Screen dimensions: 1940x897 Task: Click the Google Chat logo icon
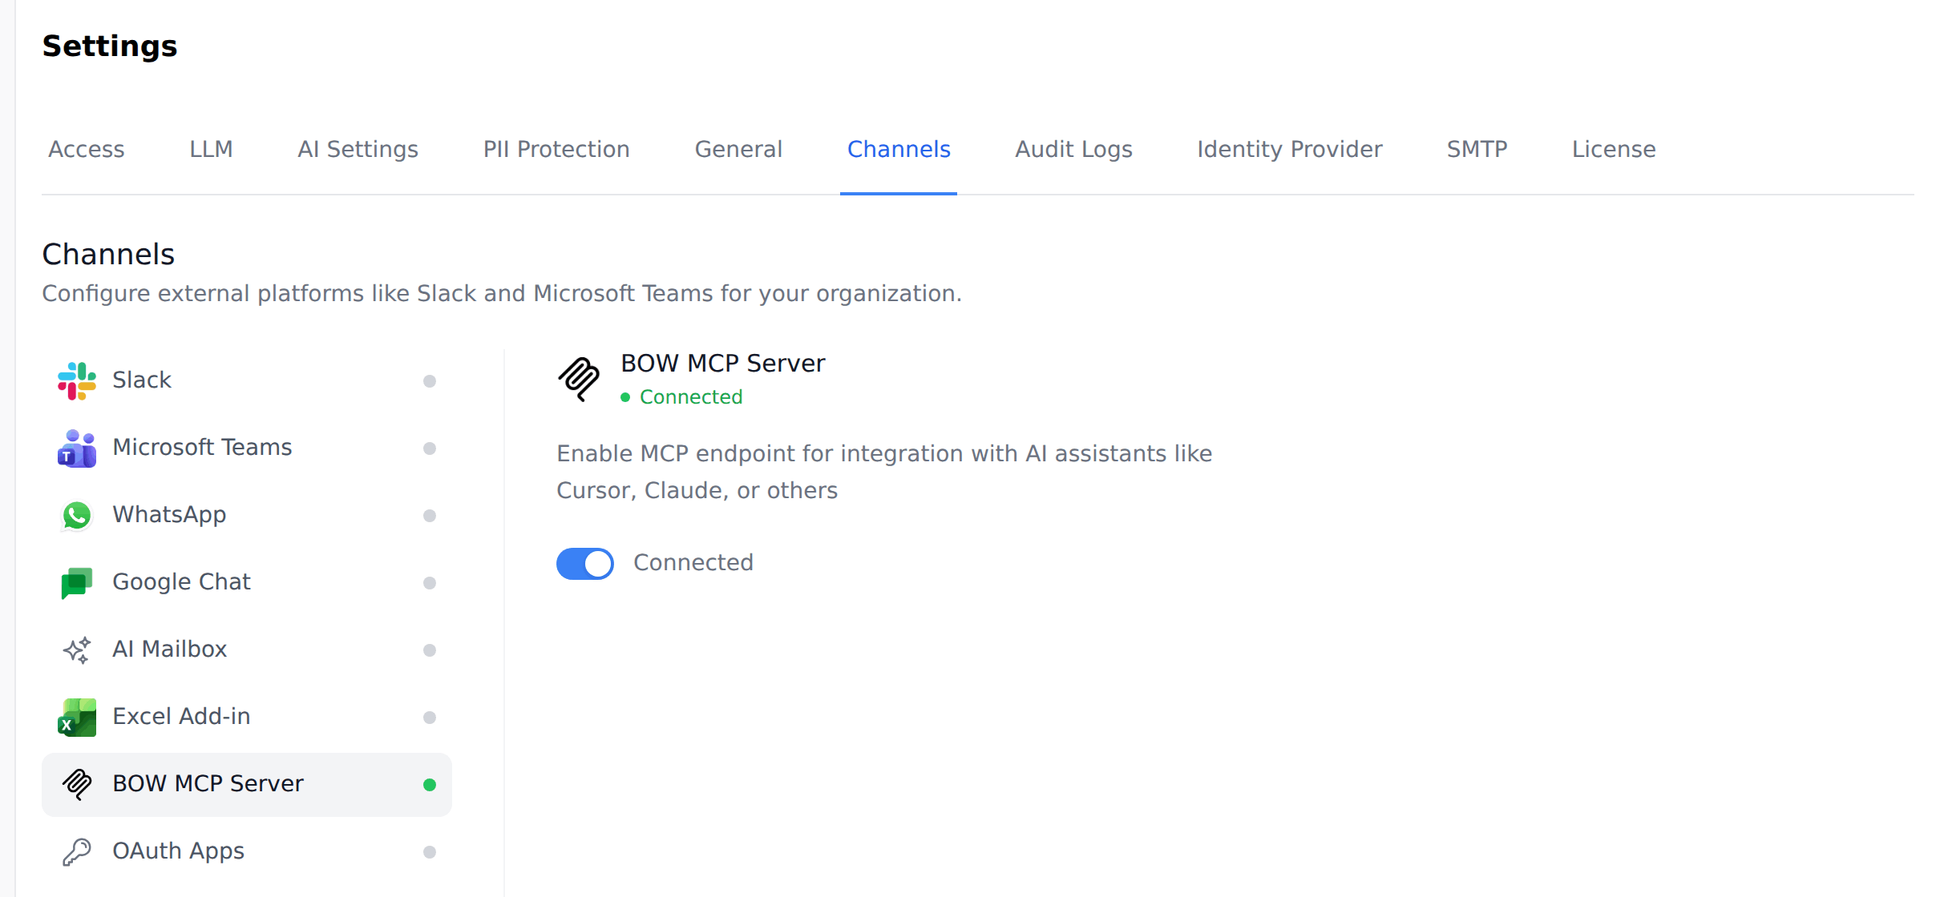coord(77,582)
